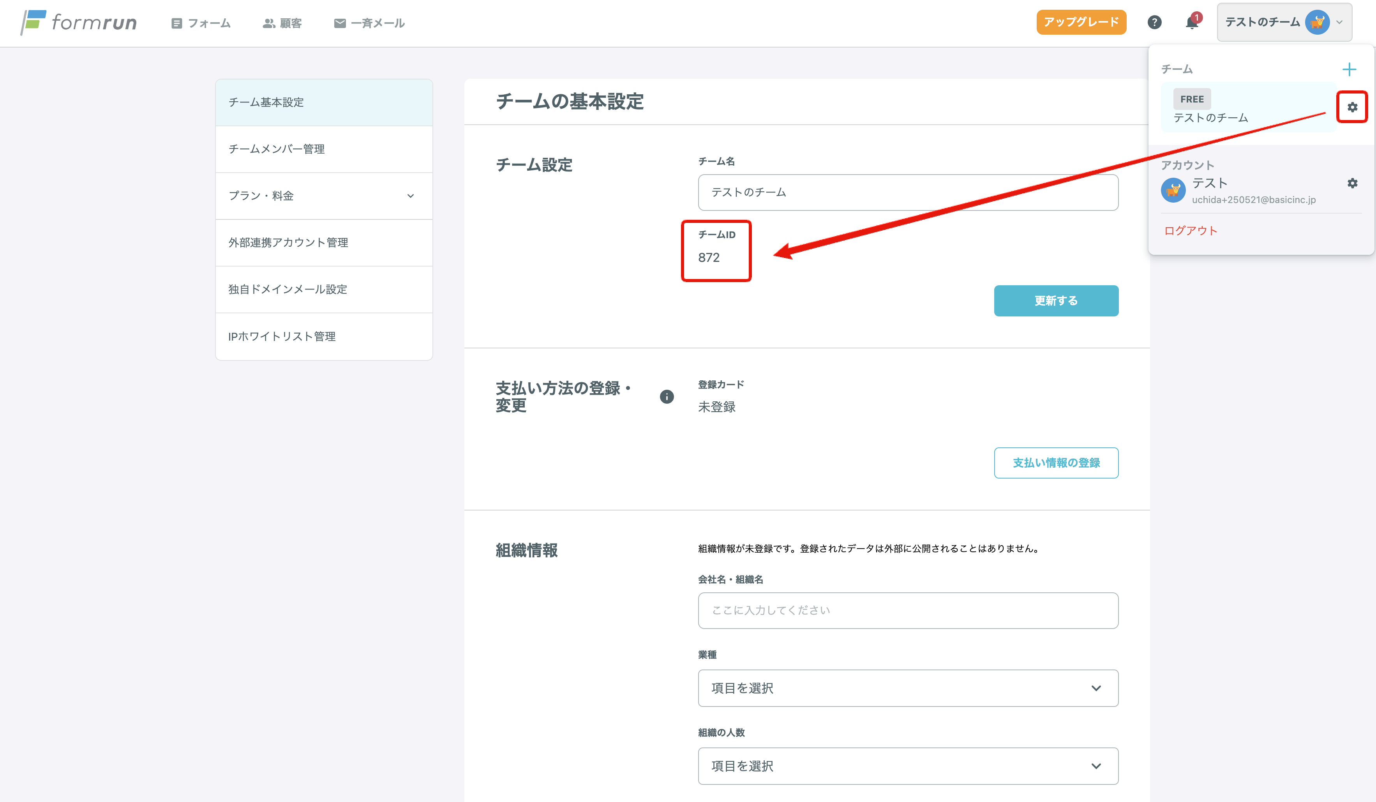Click the team settings gear icon
Viewport: 1376px width, 802px height.
pos(1352,107)
